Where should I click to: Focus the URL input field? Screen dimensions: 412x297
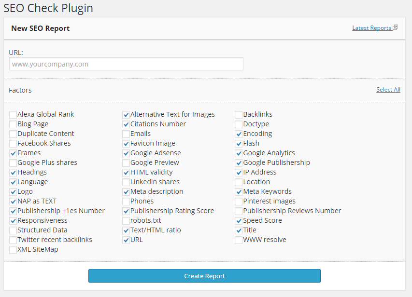click(x=126, y=64)
